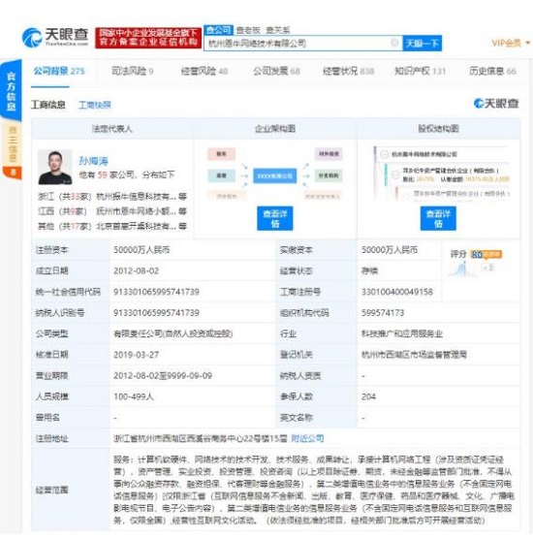Click 人员规模 value 100-499人
The image size is (533, 537).
[x=134, y=396]
